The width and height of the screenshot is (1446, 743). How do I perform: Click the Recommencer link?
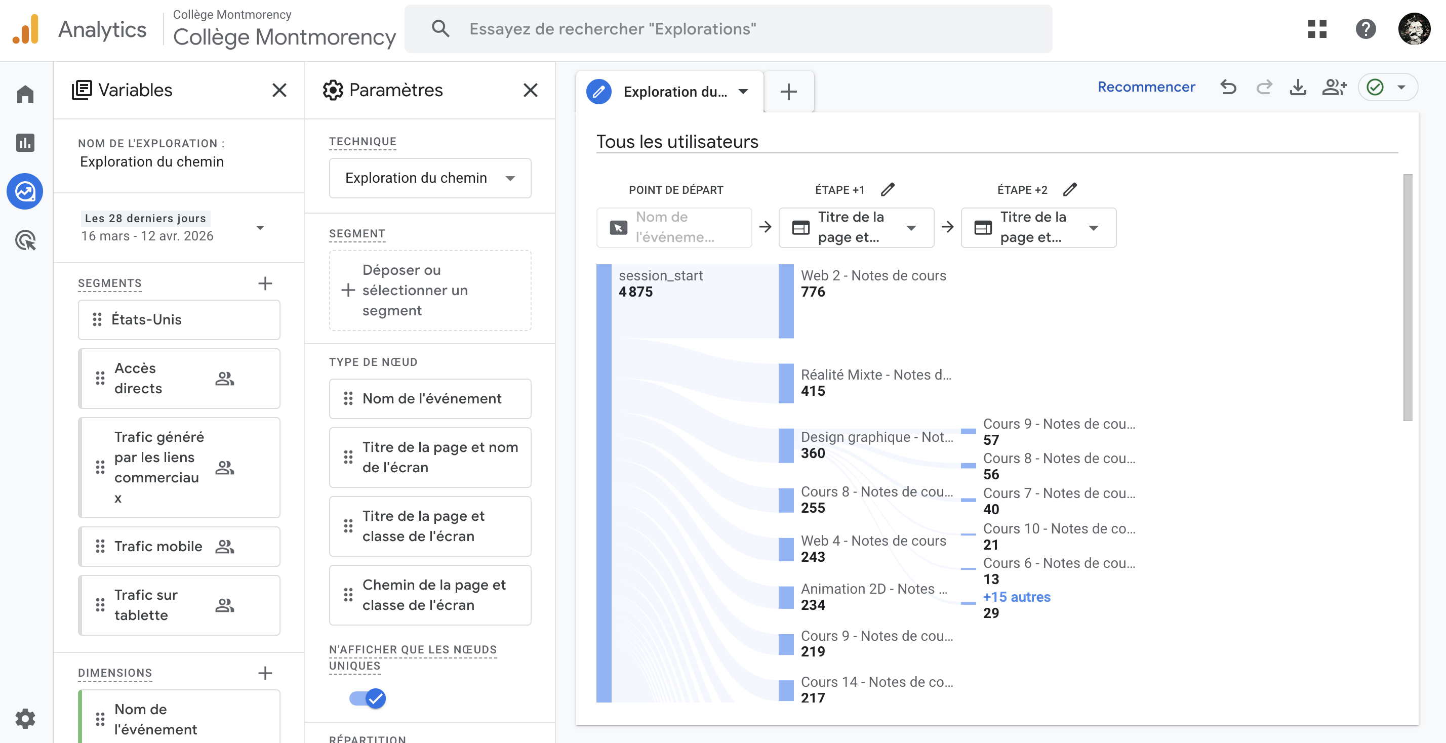click(1146, 87)
